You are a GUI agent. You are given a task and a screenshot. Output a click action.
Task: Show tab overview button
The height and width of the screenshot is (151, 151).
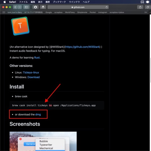(148, 7)
